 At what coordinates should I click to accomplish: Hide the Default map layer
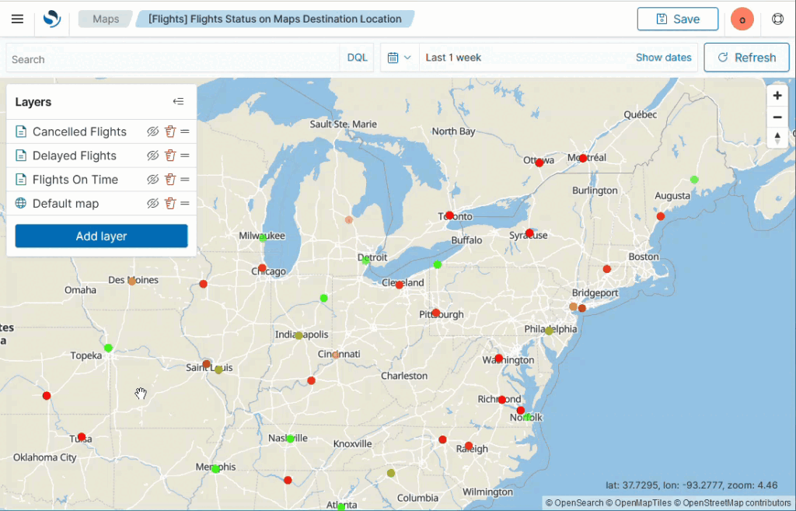point(153,203)
